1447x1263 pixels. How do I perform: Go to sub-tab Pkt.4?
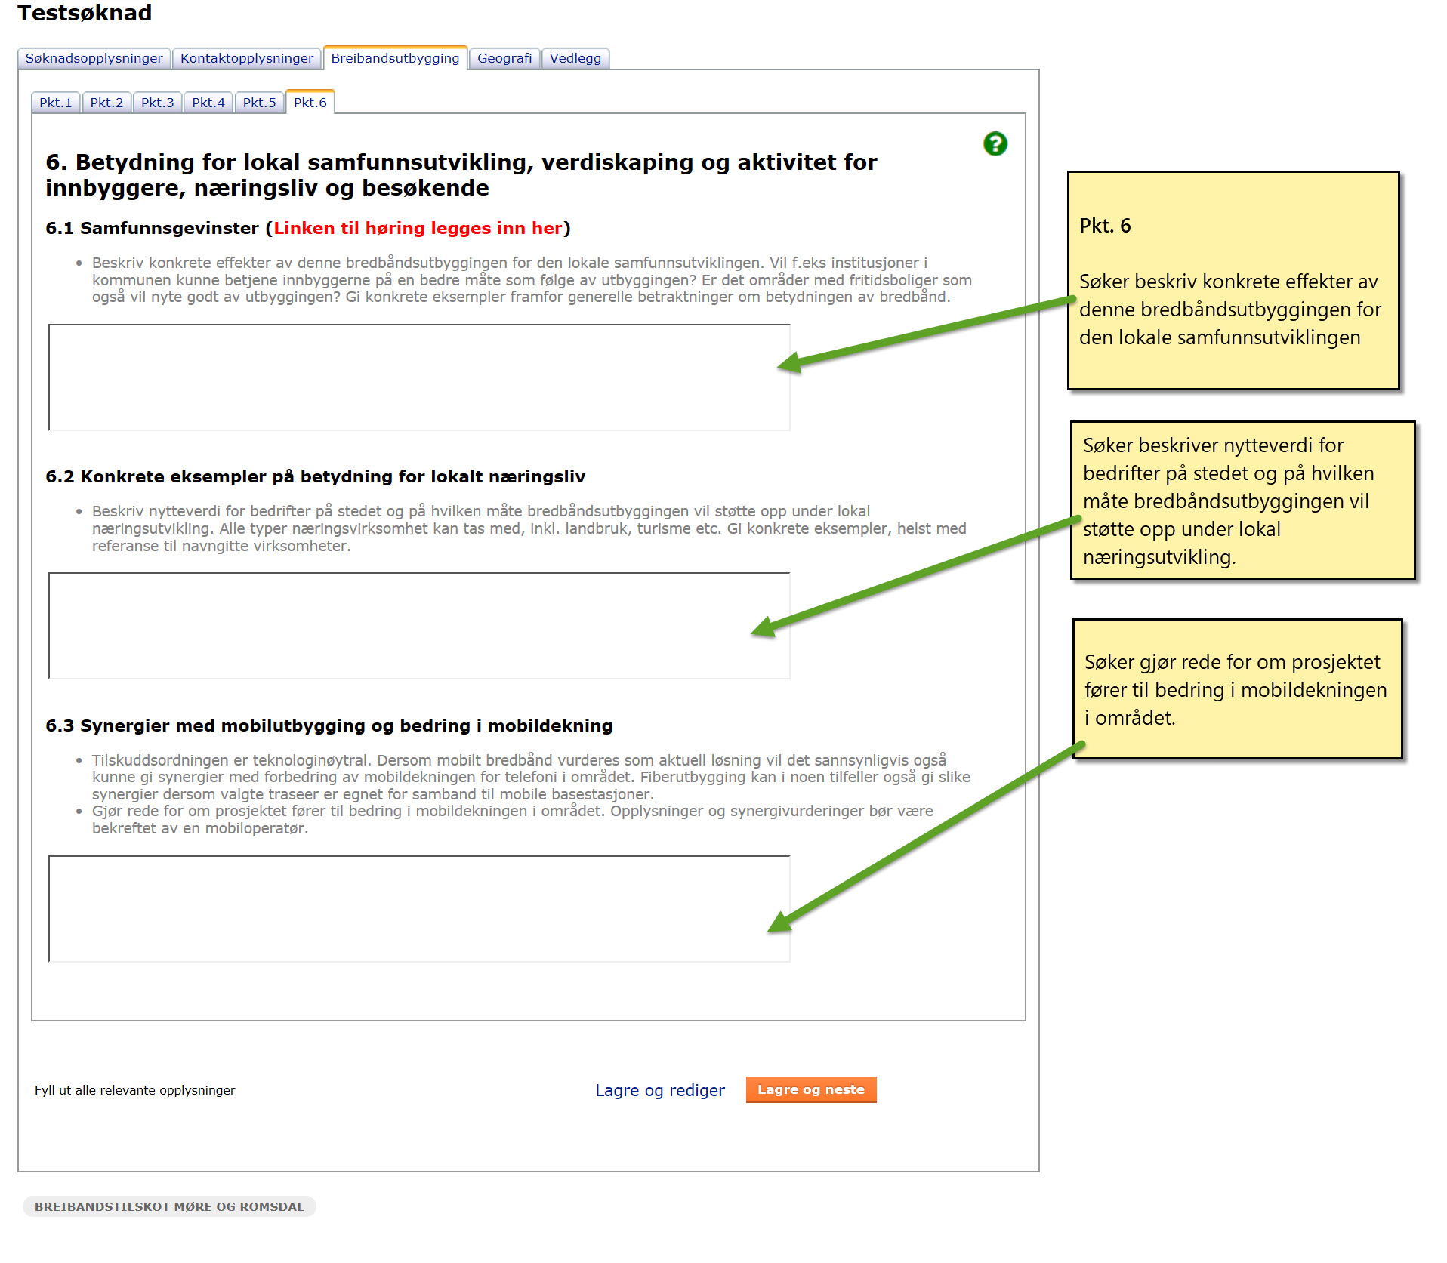point(208,103)
